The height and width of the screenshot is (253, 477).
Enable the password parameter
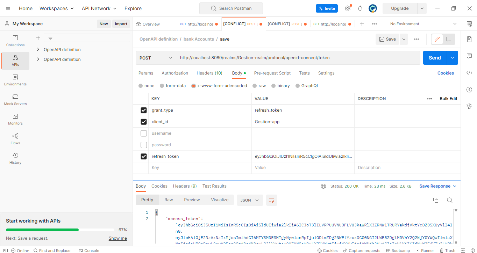[x=143, y=145]
